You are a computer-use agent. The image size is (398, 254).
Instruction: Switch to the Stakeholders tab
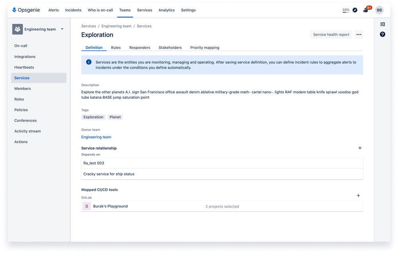click(x=170, y=47)
